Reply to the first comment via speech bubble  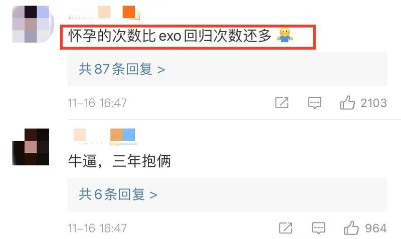(x=315, y=103)
